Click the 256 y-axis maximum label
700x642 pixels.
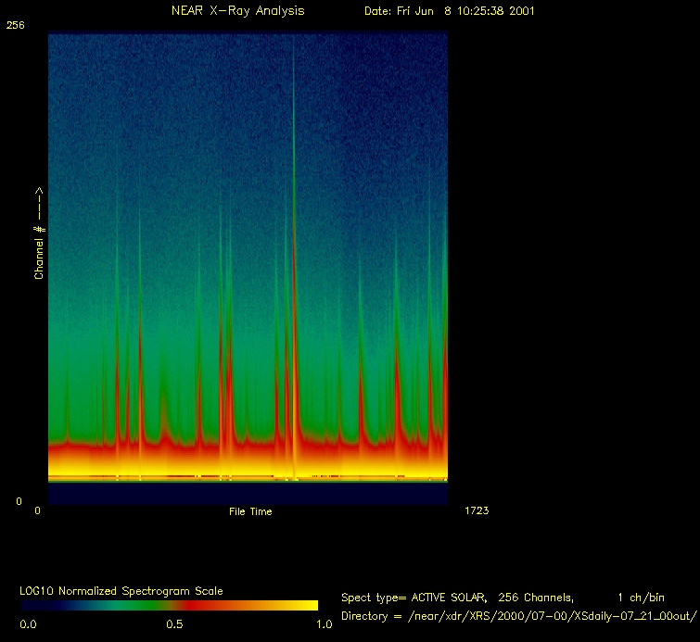(x=16, y=26)
